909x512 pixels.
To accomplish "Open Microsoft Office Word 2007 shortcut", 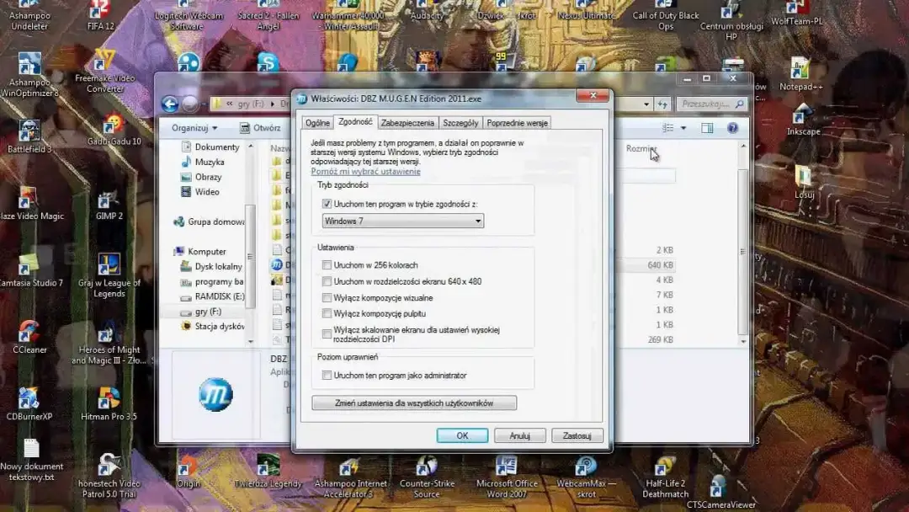I will (x=507, y=467).
